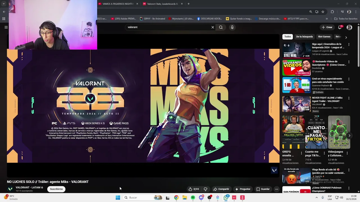Open the media control toolbar icon

[342, 12]
